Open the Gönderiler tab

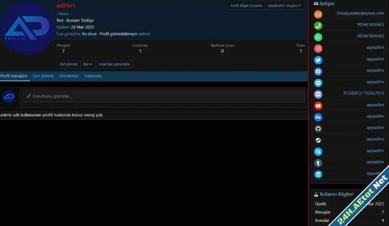coord(69,76)
